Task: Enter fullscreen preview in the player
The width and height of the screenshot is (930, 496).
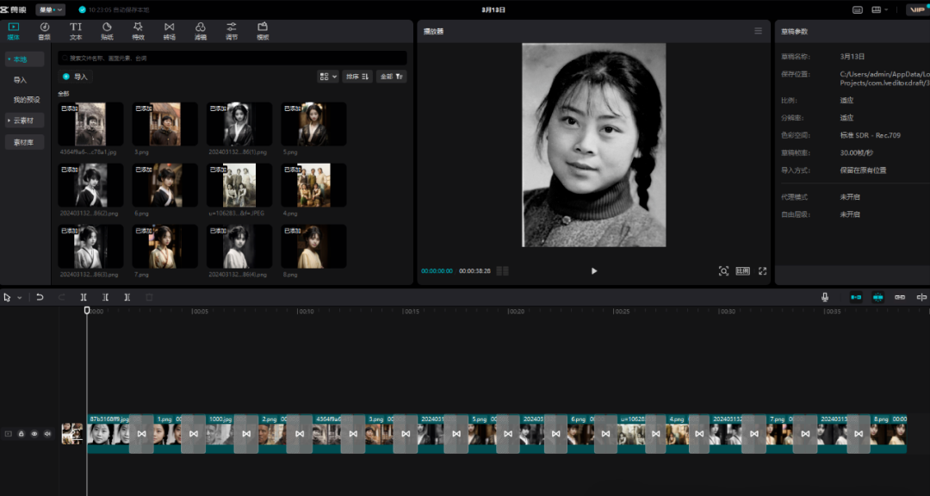Action: point(762,270)
